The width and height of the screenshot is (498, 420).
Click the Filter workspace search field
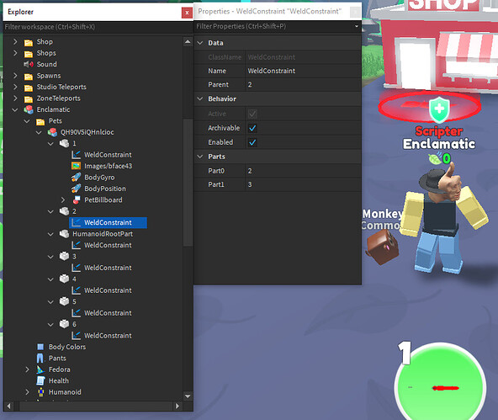coord(98,27)
